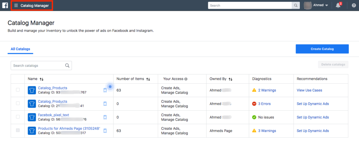The image size is (359, 144).
Task: Click the No issues text
Action: 266,117
